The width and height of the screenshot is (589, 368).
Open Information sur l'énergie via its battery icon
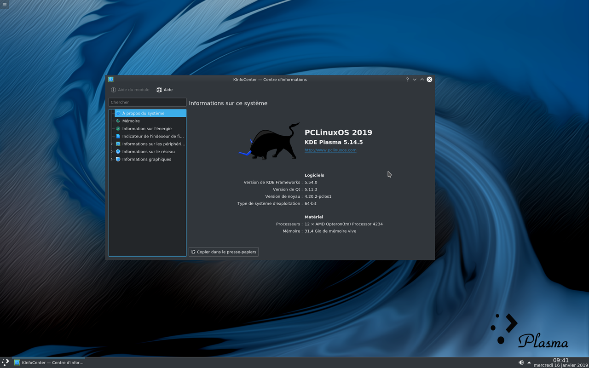click(118, 128)
